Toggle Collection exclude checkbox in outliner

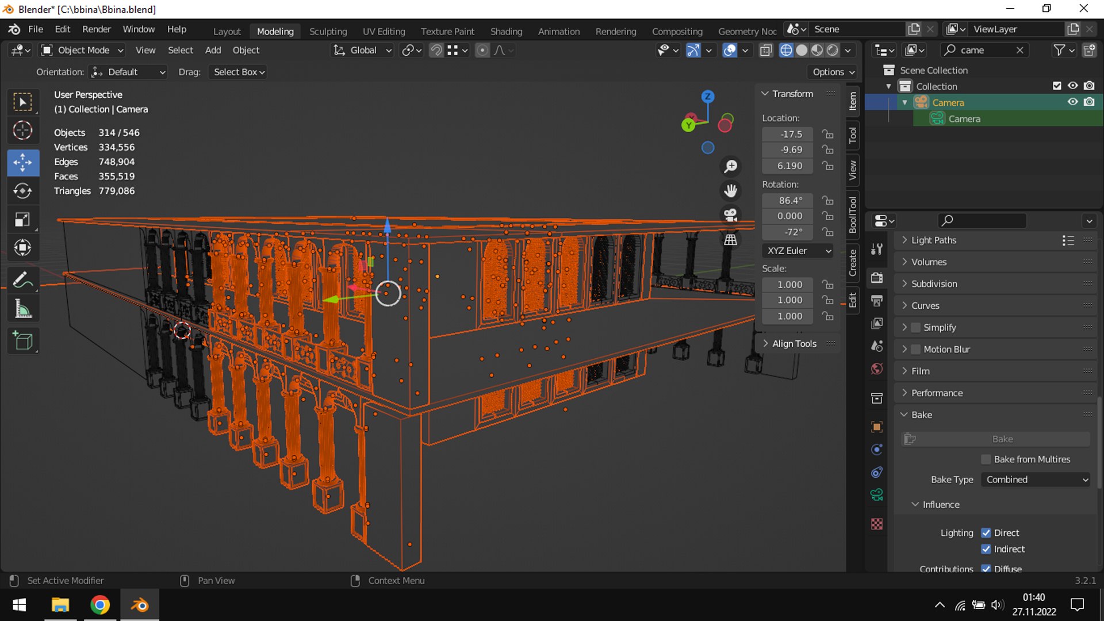click(1057, 86)
